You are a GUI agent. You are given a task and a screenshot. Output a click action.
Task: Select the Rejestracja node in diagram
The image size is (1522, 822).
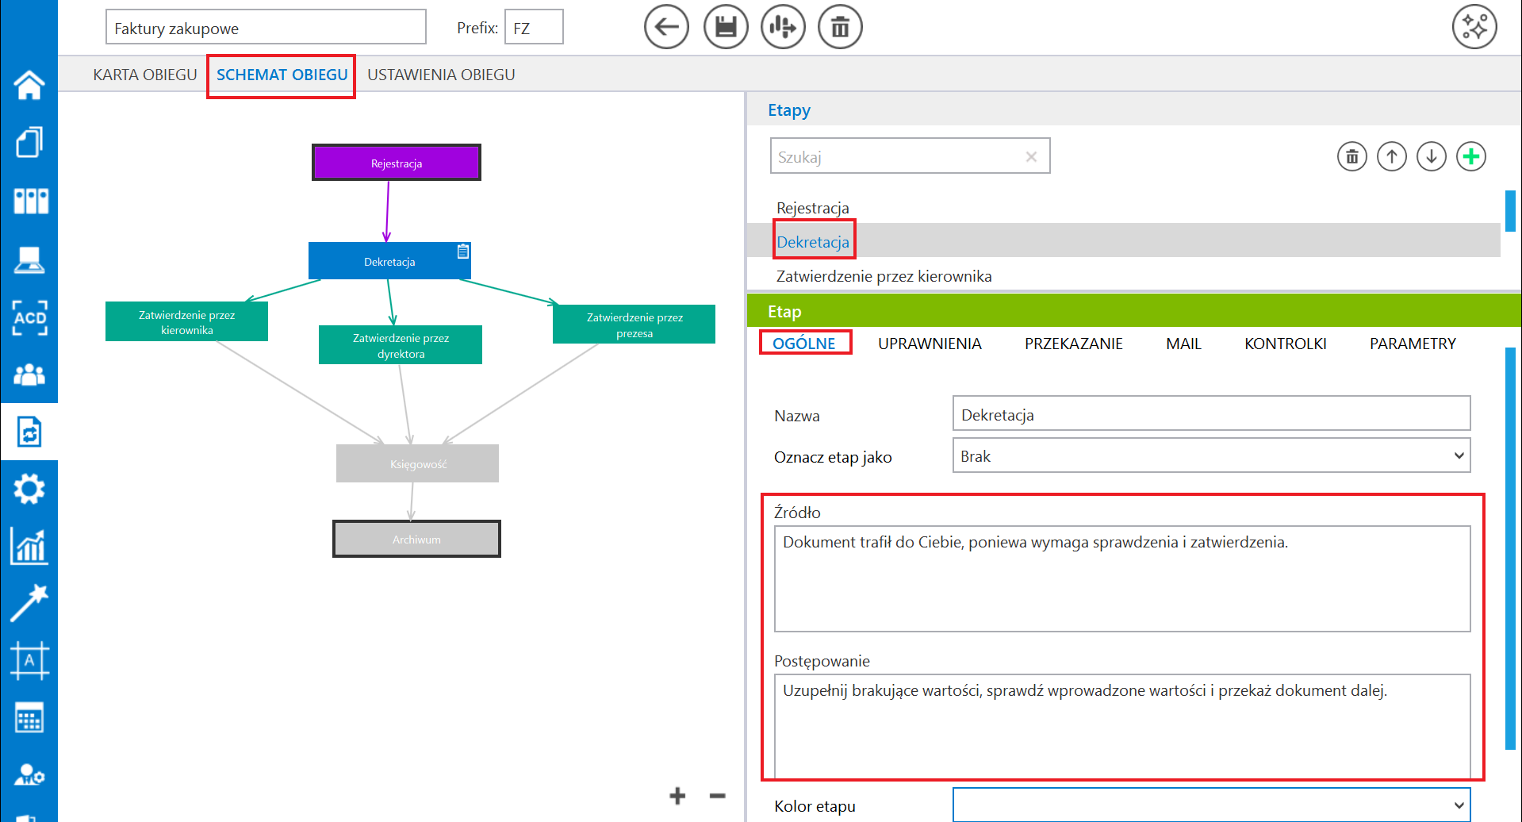[x=397, y=163]
